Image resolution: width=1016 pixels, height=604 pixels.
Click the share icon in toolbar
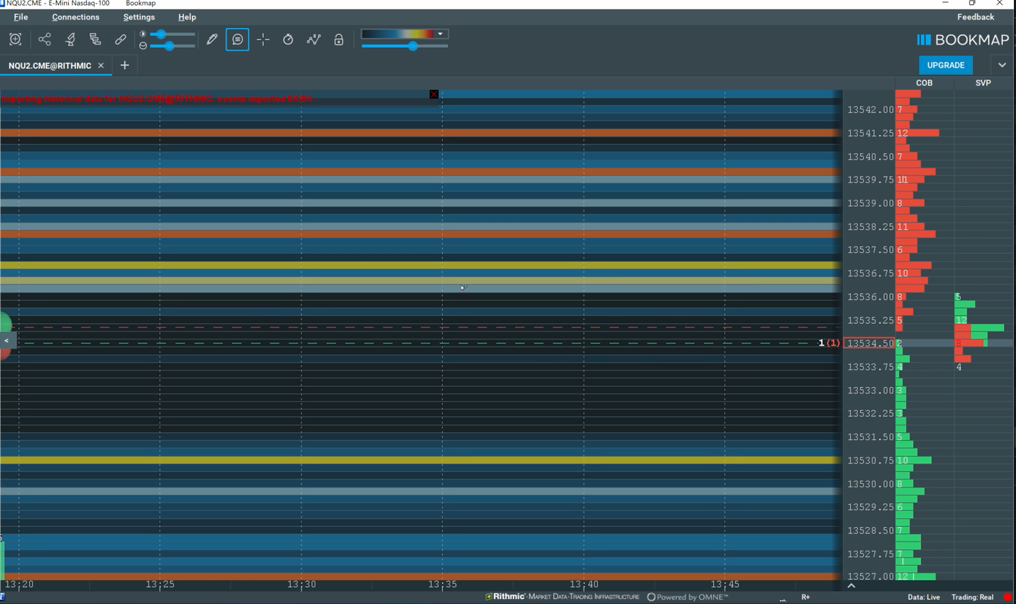coord(44,39)
